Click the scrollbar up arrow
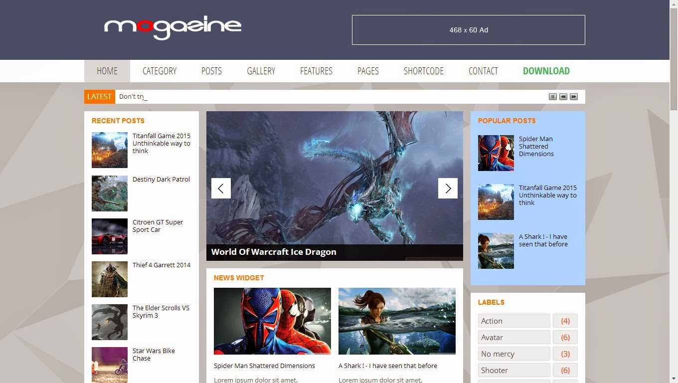The height and width of the screenshot is (383, 678). point(674,4)
